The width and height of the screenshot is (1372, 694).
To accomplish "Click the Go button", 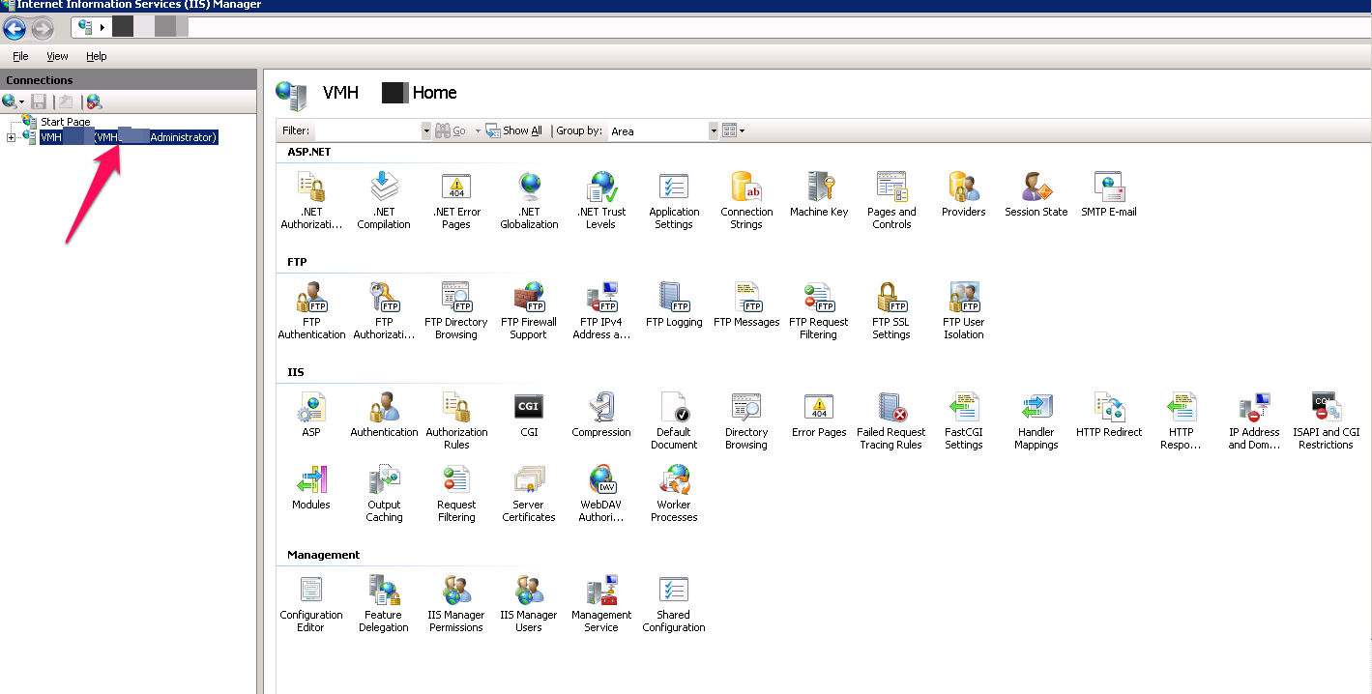I will (454, 130).
